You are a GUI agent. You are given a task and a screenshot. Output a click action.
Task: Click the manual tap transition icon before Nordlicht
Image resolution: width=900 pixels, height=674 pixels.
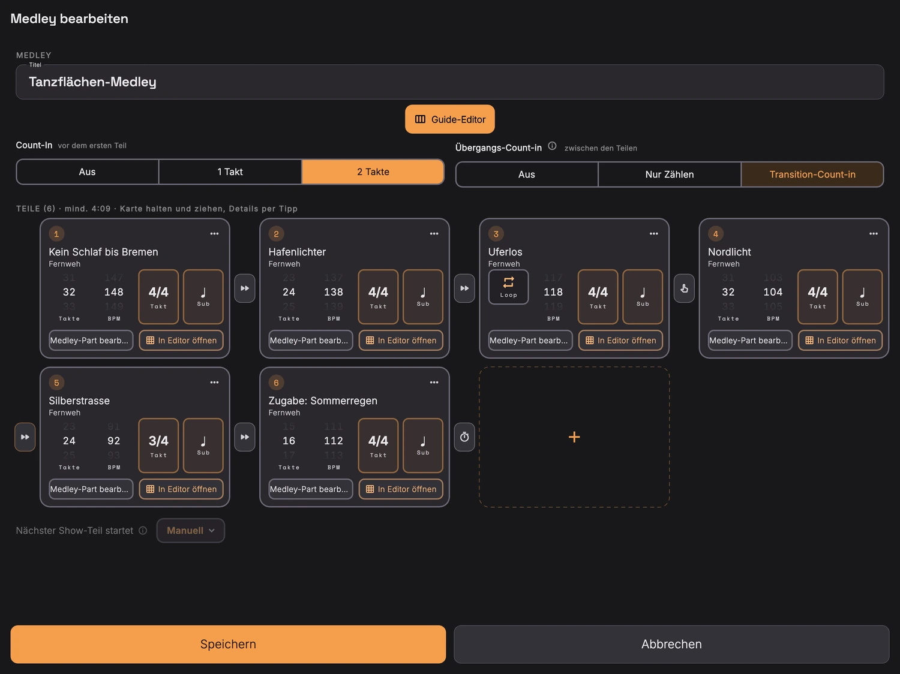click(x=684, y=288)
